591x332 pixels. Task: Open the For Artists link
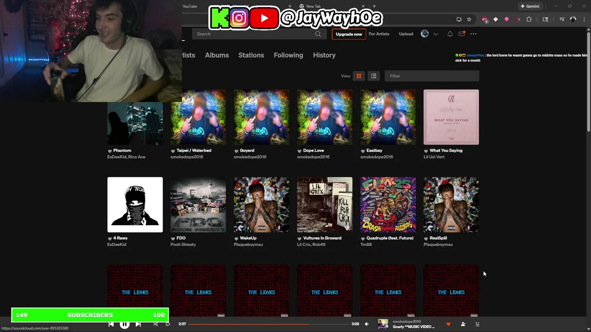[379, 34]
